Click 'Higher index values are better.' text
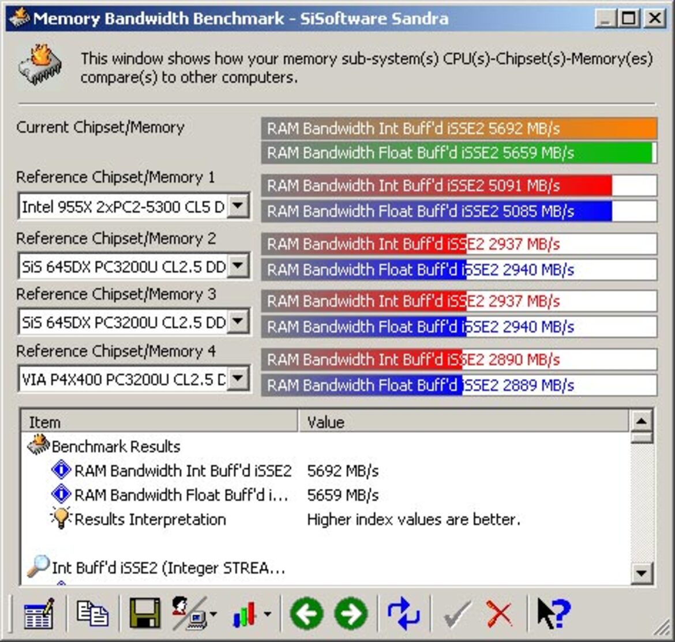The width and height of the screenshot is (675, 642). click(414, 519)
